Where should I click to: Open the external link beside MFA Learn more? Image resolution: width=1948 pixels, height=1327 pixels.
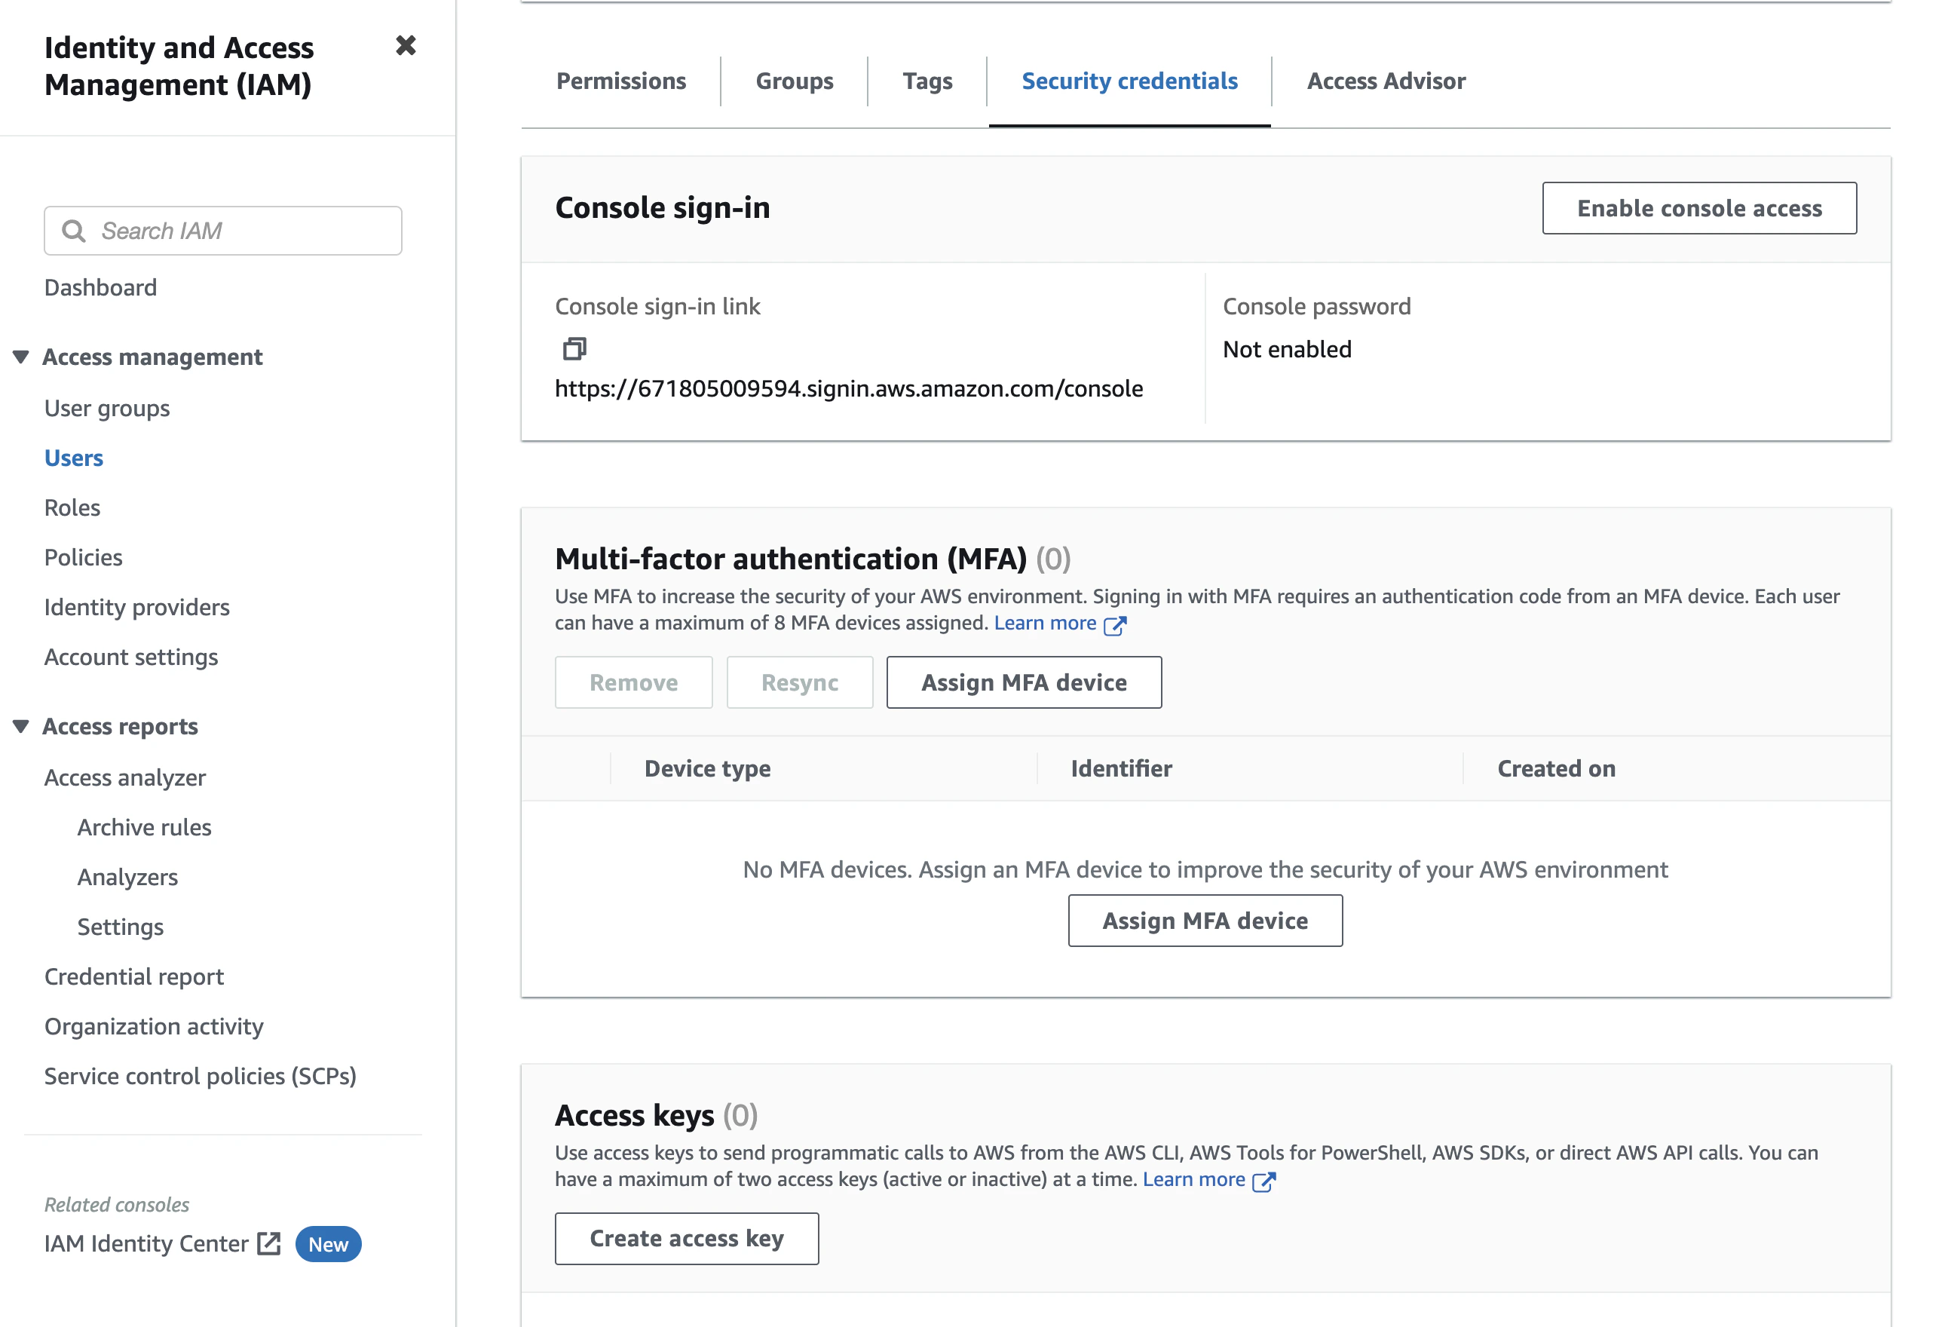(x=1116, y=625)
